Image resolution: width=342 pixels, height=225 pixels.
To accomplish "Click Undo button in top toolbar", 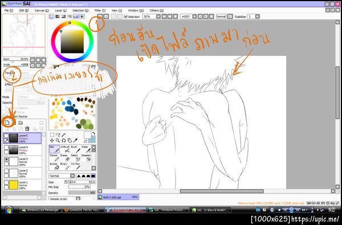I will click(100, 17).
